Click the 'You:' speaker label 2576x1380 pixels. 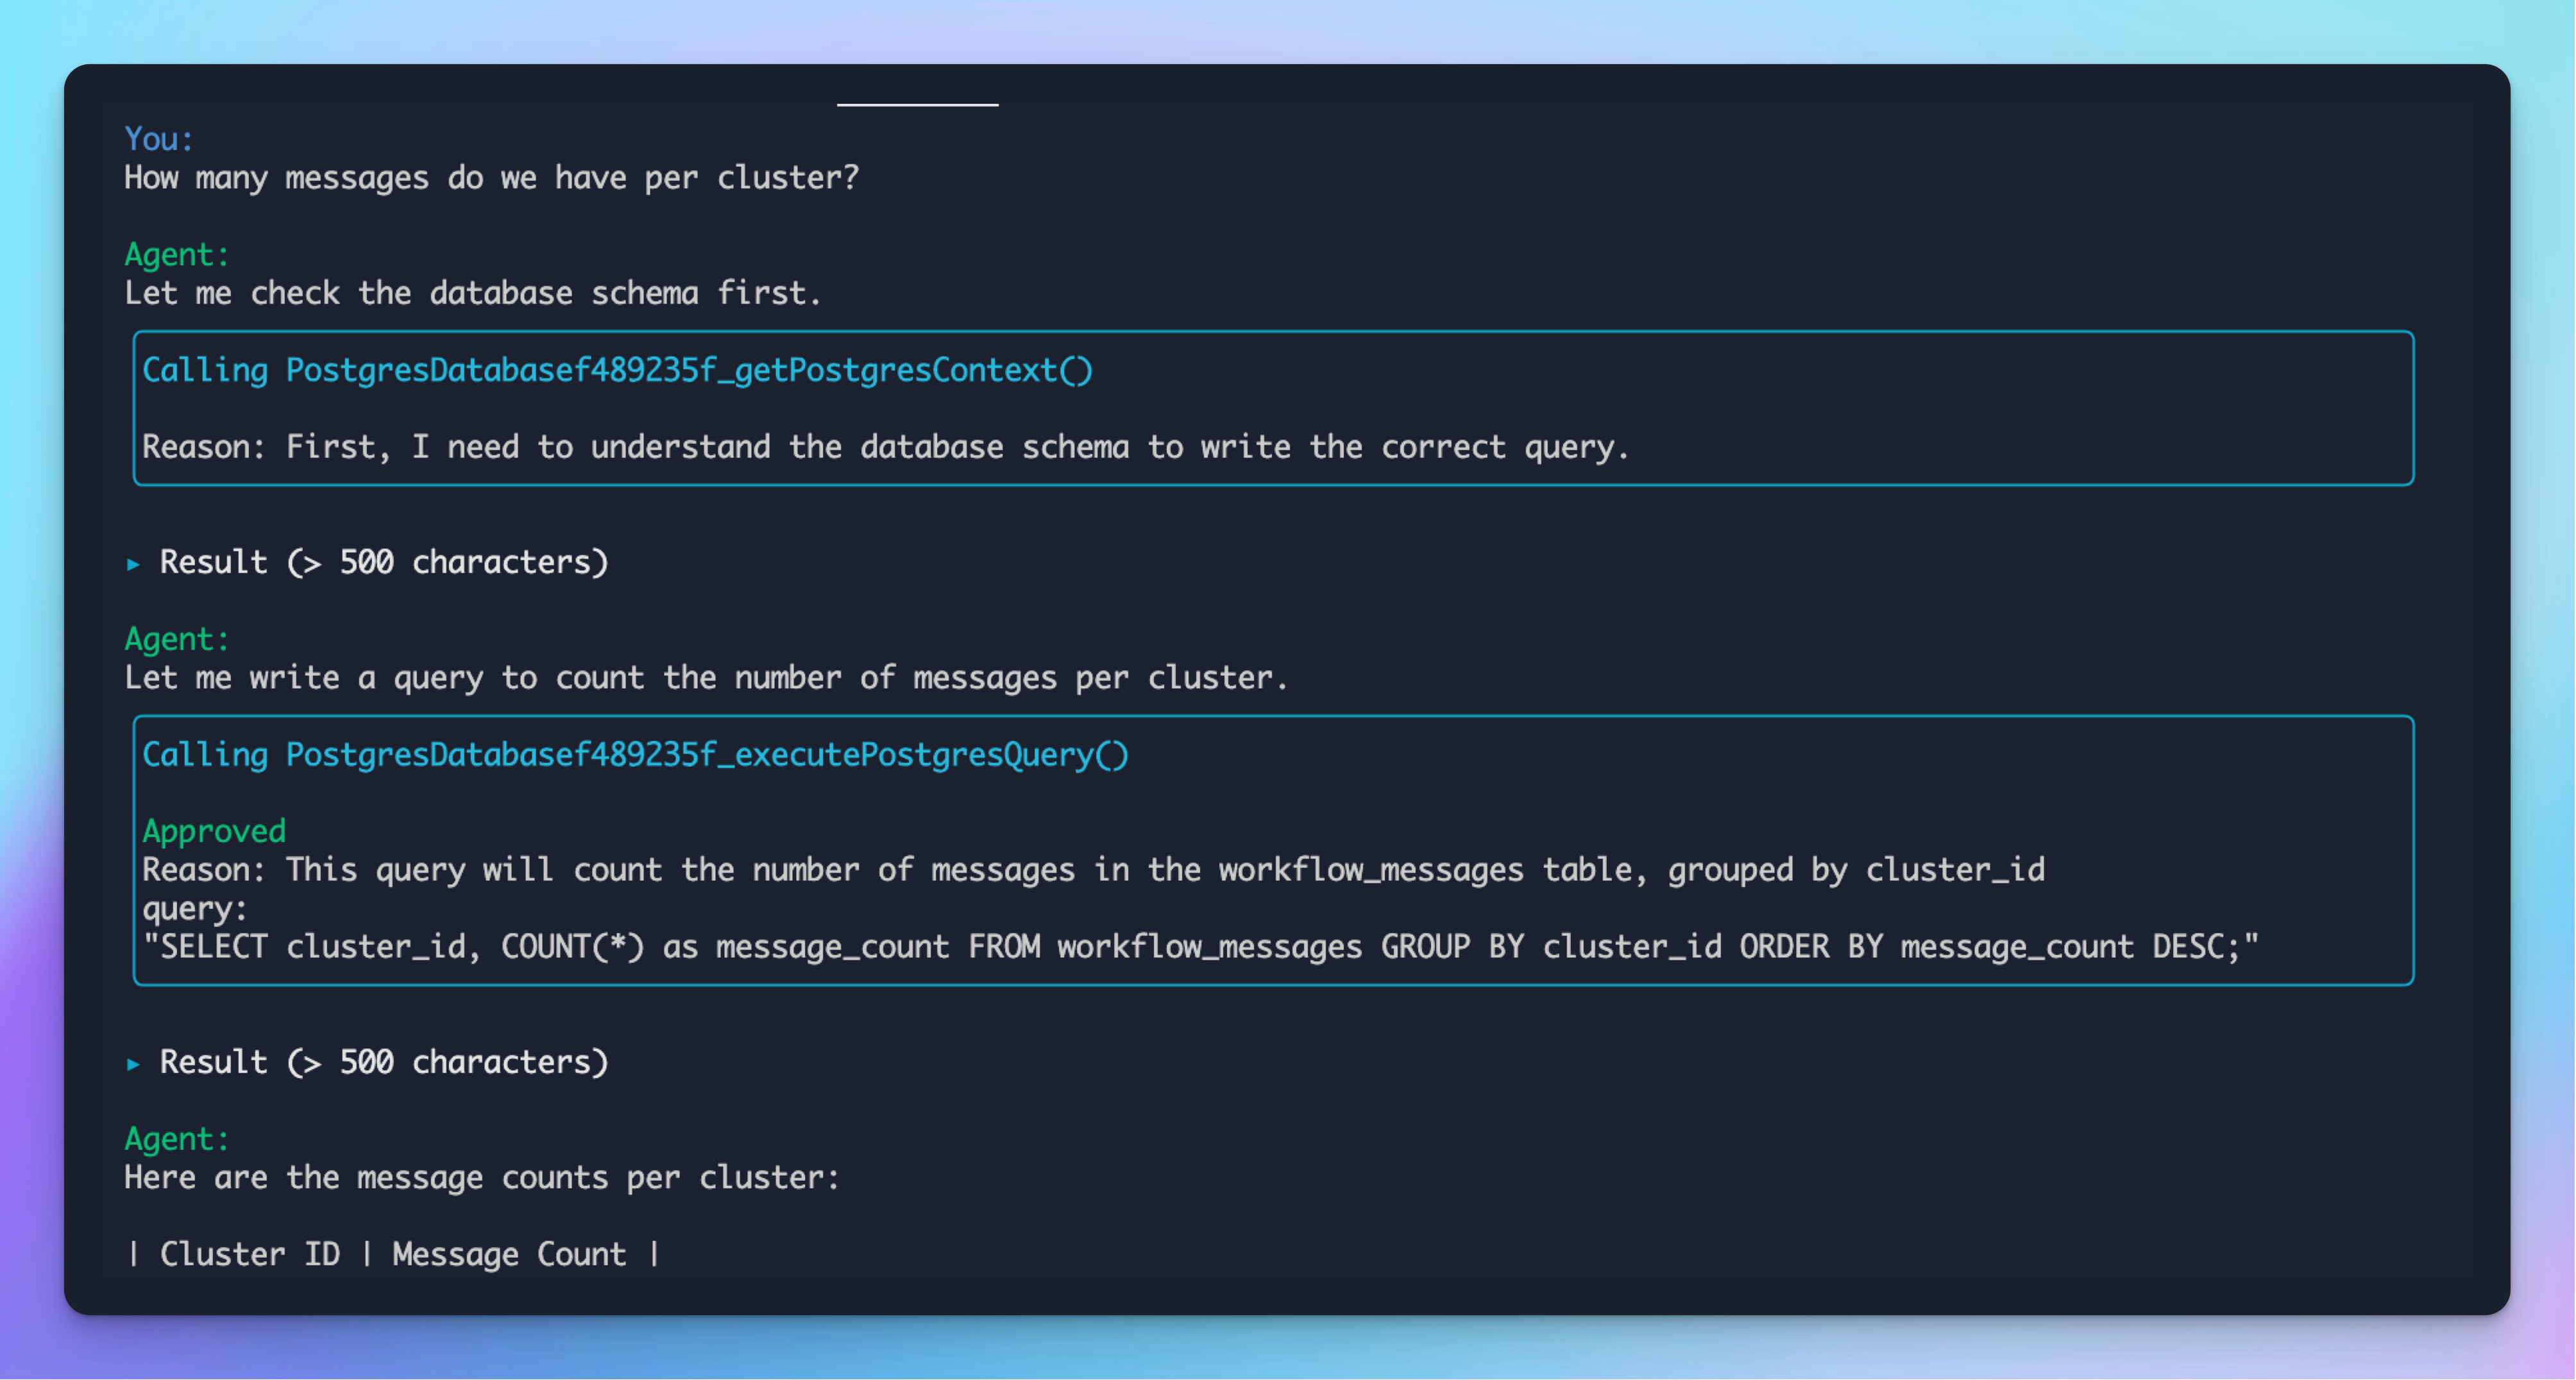tap(159, 139)
